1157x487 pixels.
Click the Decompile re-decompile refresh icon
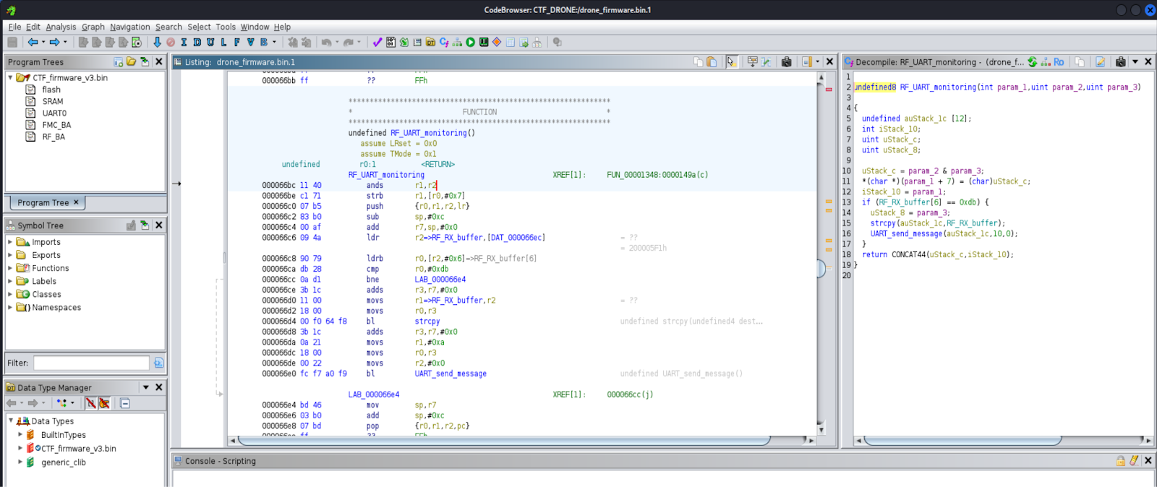pyautogui.click(x=1033, y=62)
